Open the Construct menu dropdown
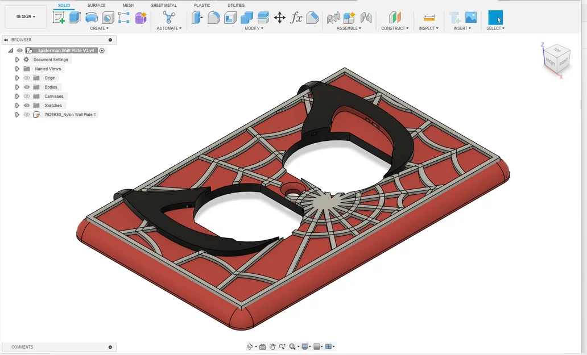Viewport: 587px width, 355px height. click(395, 28)
